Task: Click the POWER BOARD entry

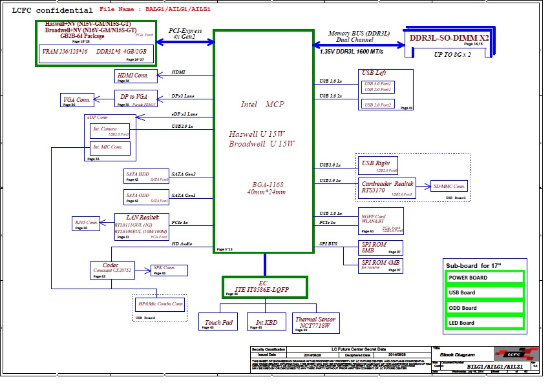Action: tap(485, 278)
